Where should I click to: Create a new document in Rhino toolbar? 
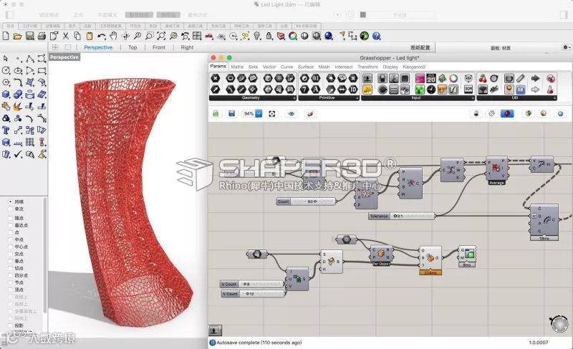[6, 36]
